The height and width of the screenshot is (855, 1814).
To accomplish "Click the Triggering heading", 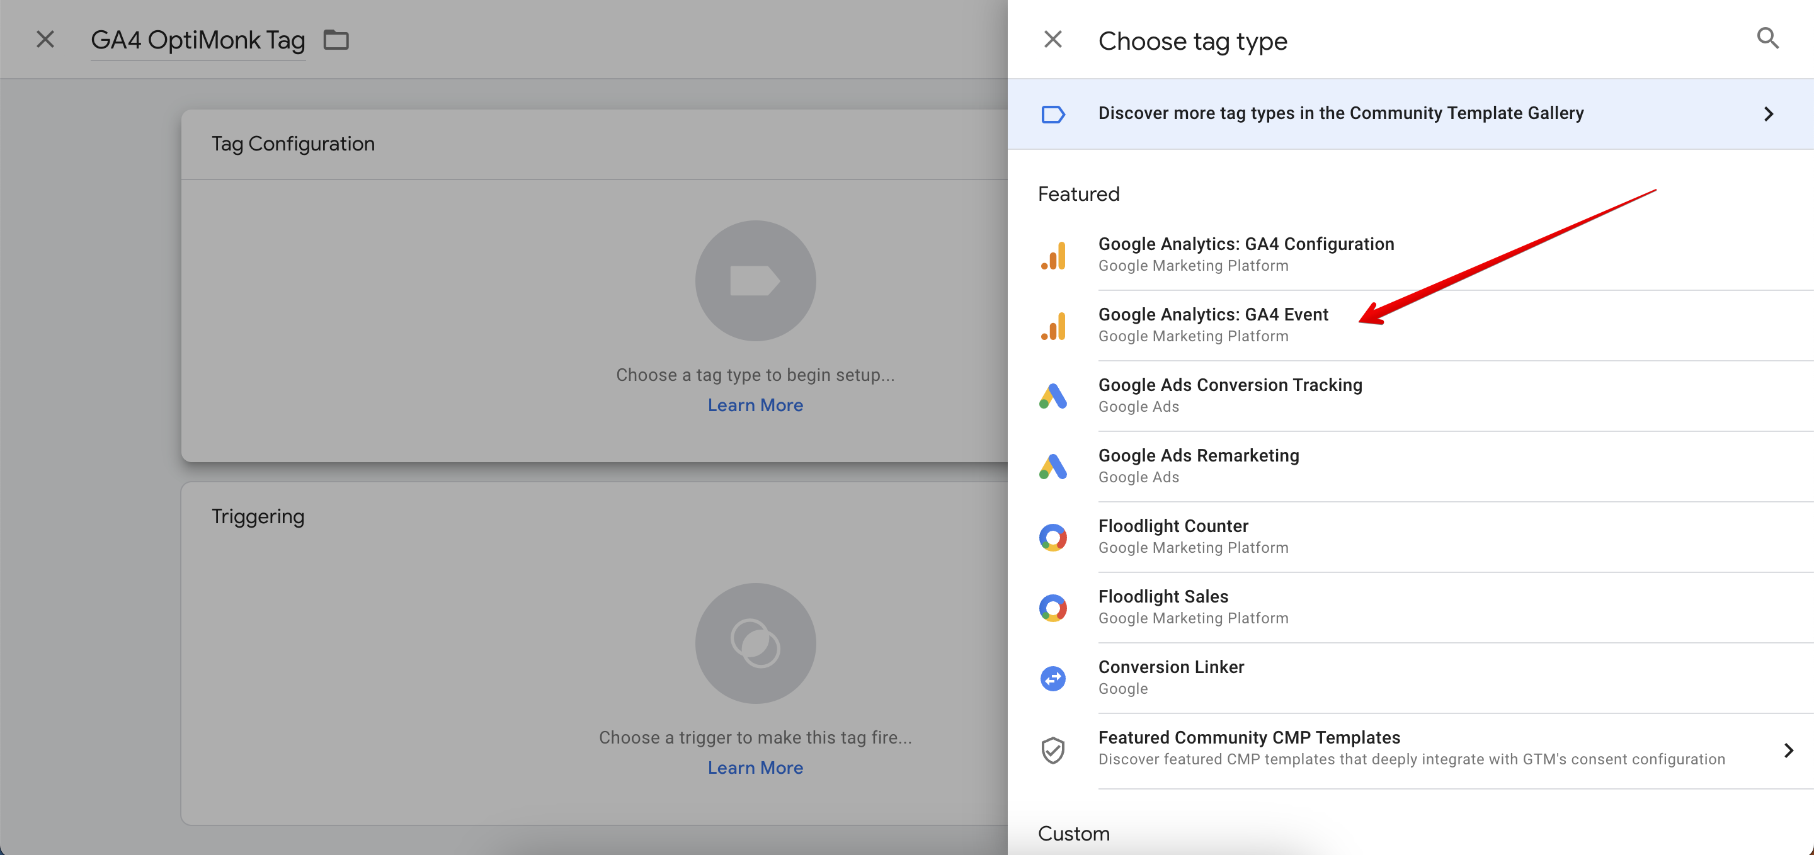I will tap(258, 516).
